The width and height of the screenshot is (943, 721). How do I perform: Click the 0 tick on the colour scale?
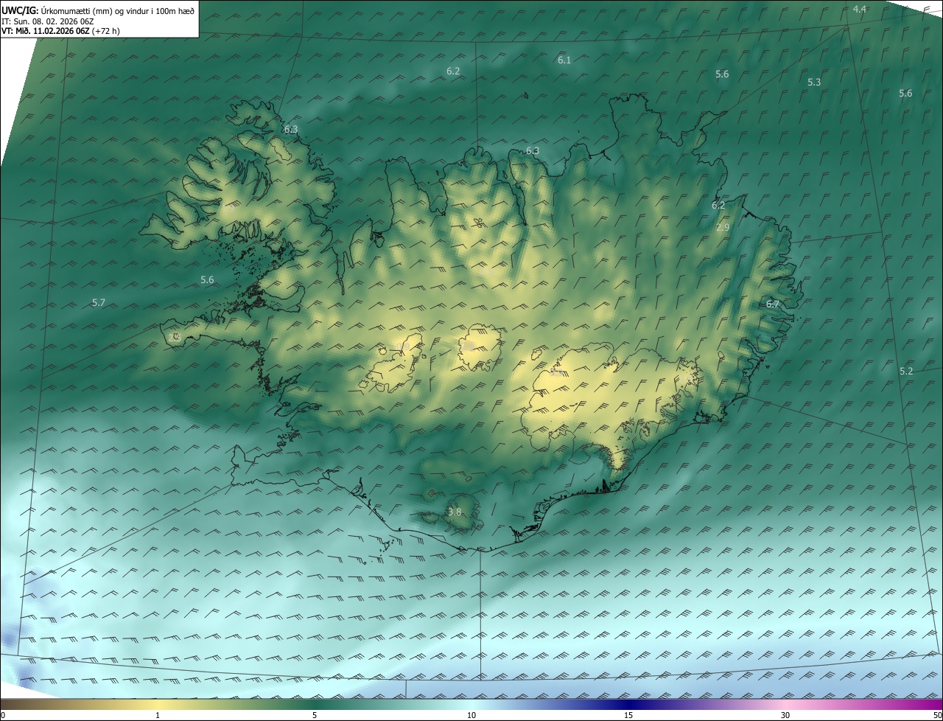click(x=2, y=716)
